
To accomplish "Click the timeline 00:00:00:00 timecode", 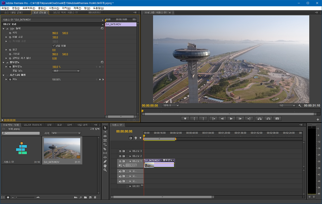I will 124,131.
